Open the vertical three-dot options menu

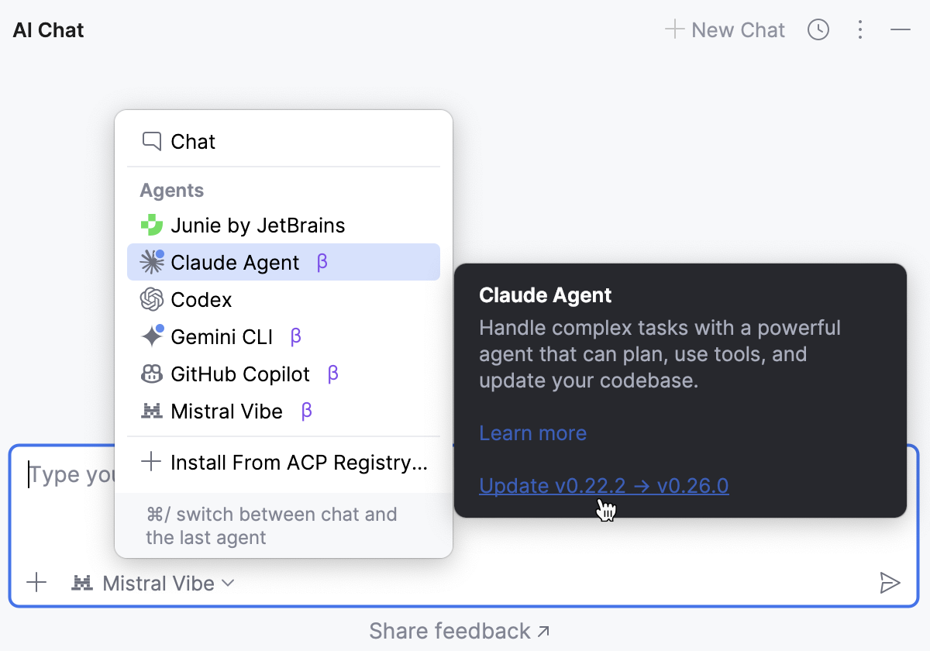pos(859,30)
